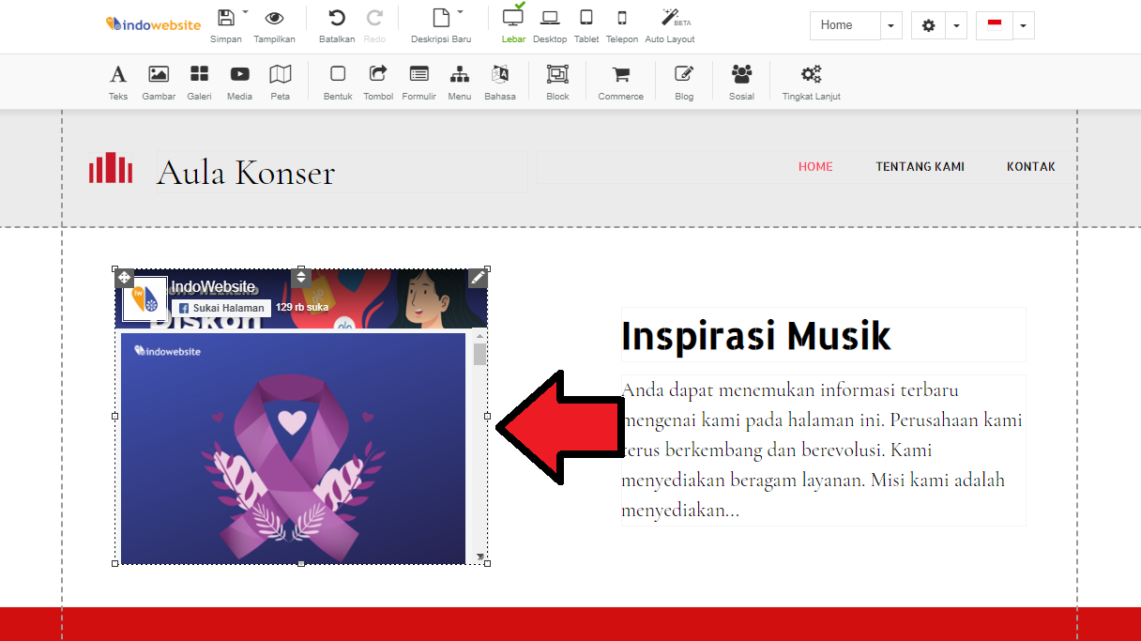Open the Gambar image tool
1141x641 pixels.
click(x=159, y=81)
